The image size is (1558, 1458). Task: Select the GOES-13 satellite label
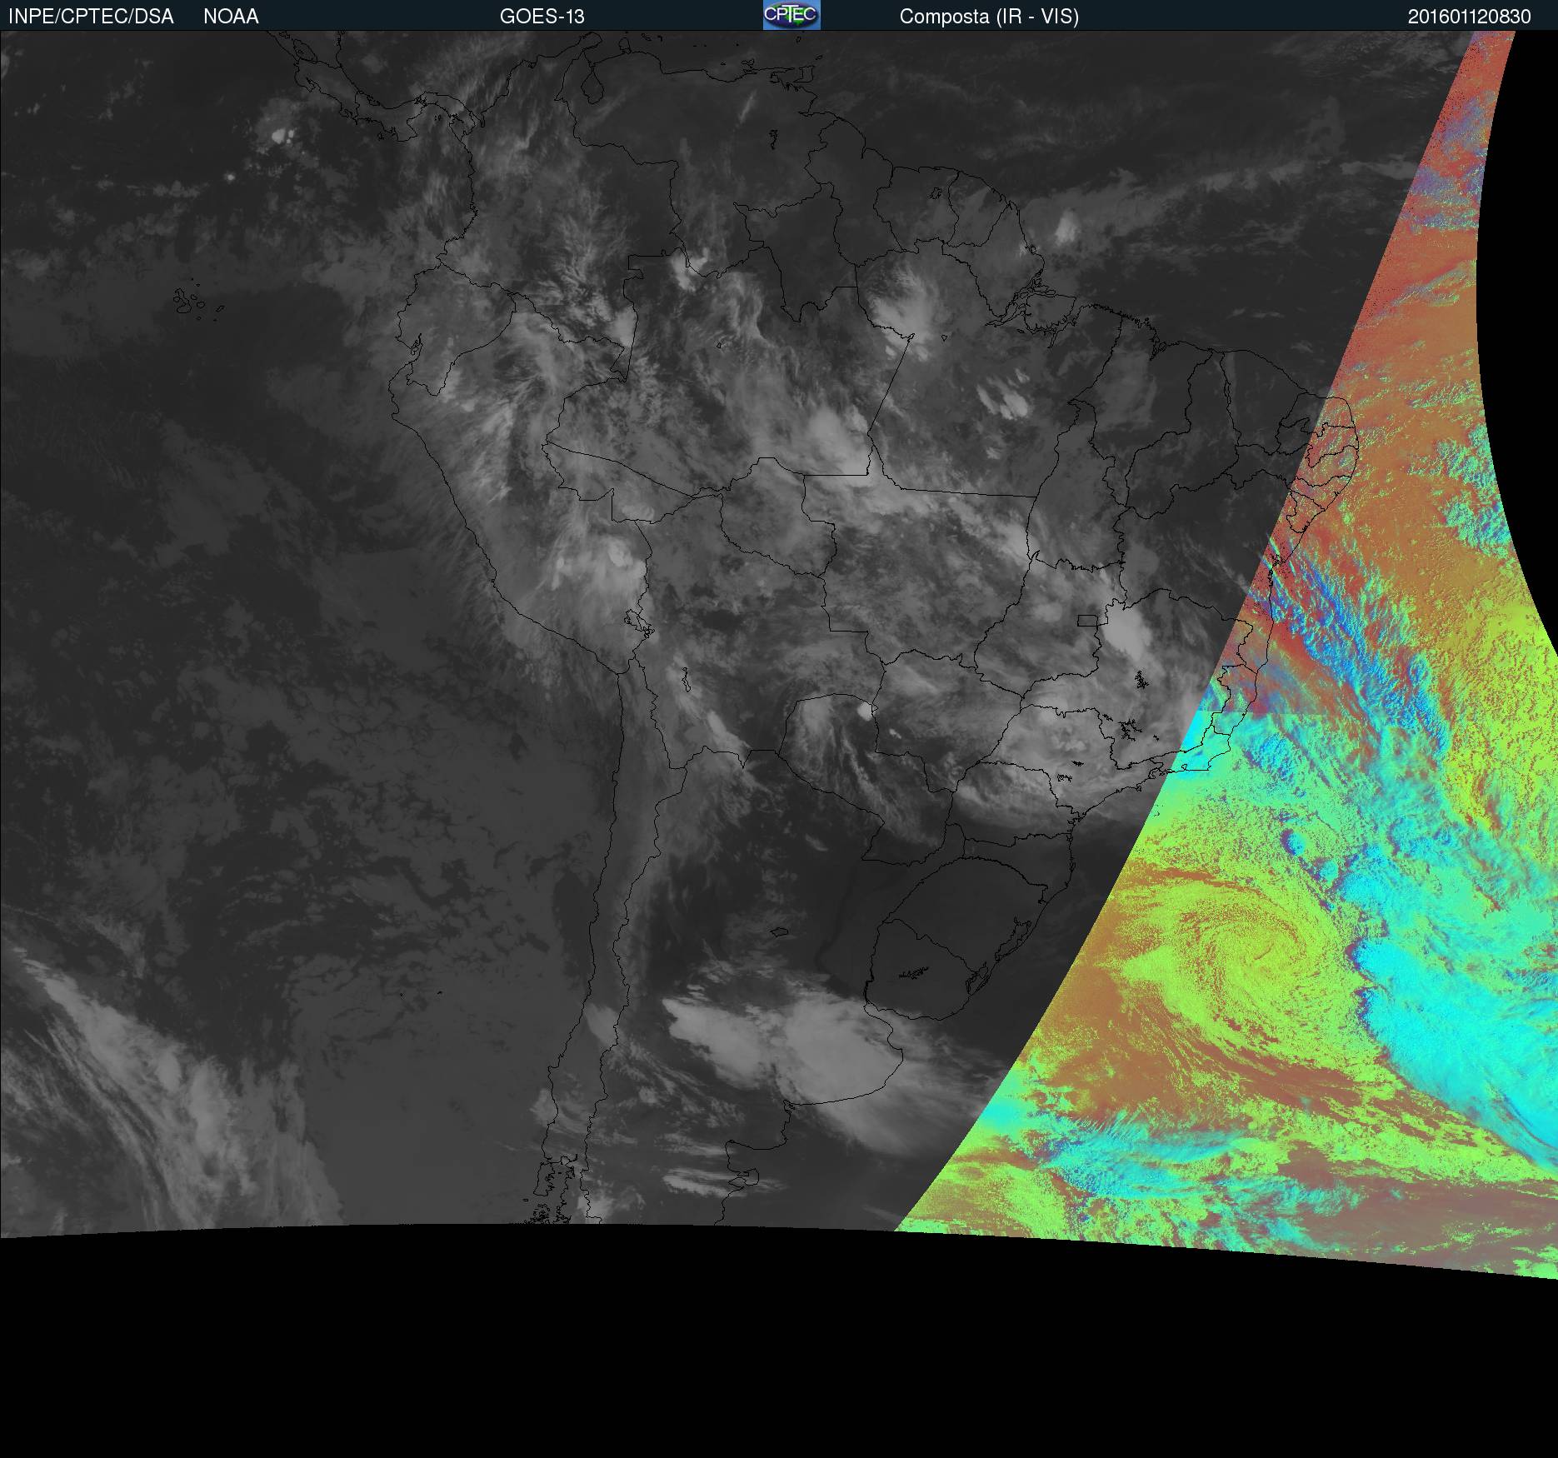click(542, 17)
